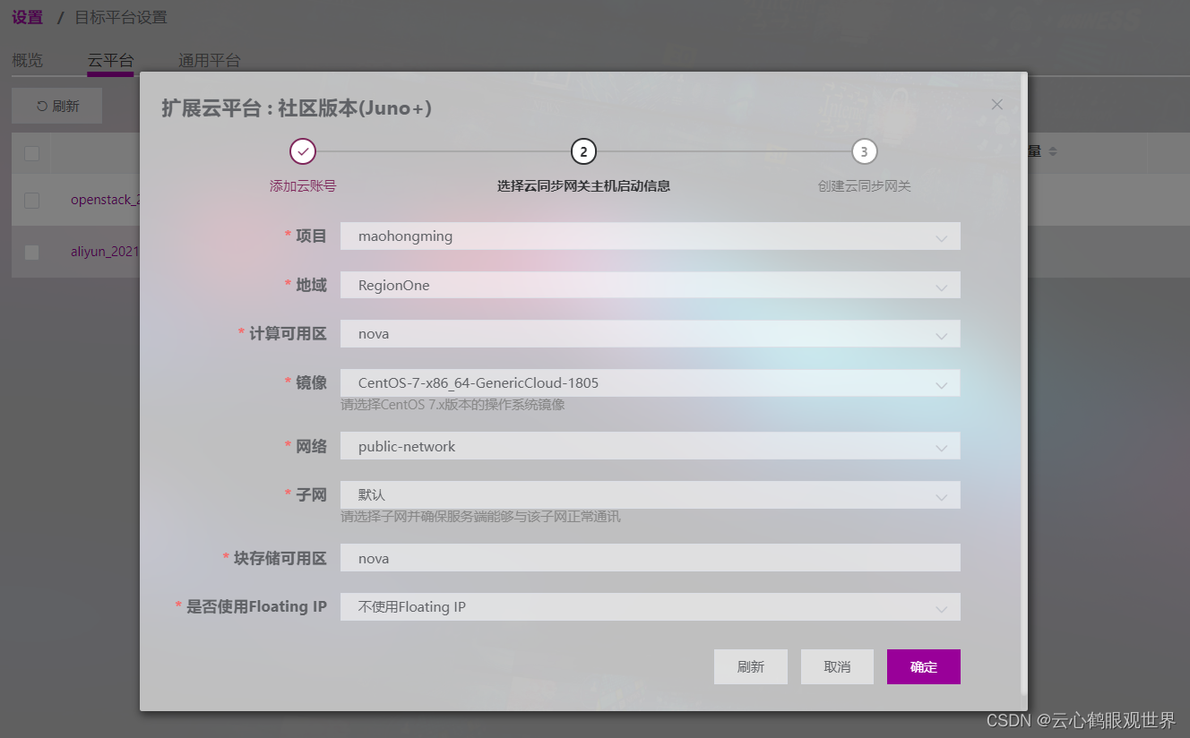Open the aliyun_2021 platform entry link
The height and width of the screenshot is (738, 1190).
click(105, 252)
